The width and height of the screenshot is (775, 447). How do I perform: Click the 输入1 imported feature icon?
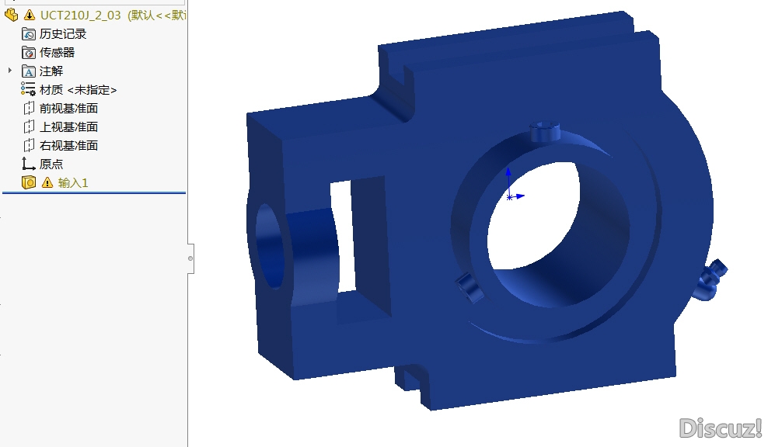pyautogui.click(x=29, y=182)
